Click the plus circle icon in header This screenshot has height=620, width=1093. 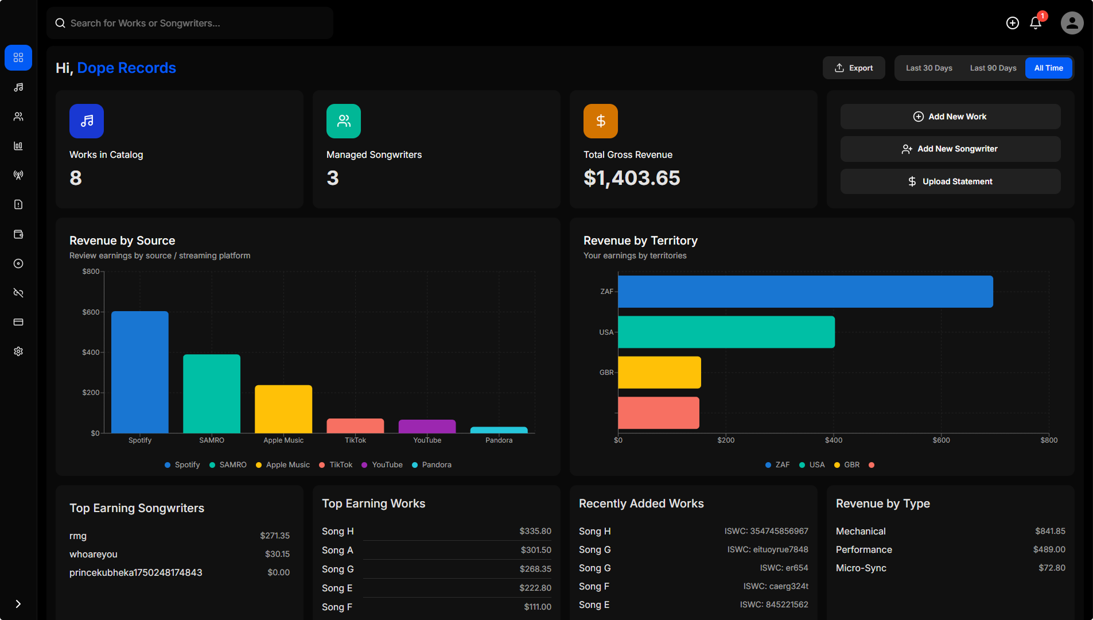coord(1013,23)
